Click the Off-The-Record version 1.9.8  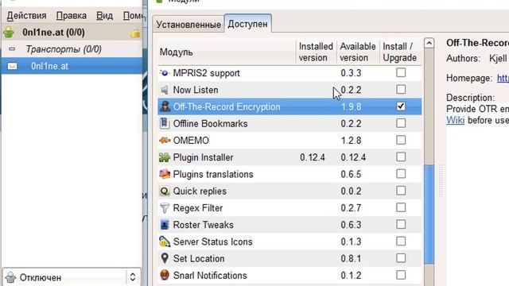tap(351, 106)
